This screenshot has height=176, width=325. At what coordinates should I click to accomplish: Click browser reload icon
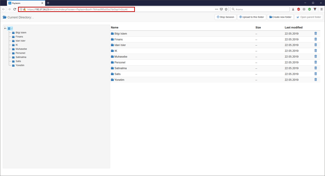(x=15, y=9)
